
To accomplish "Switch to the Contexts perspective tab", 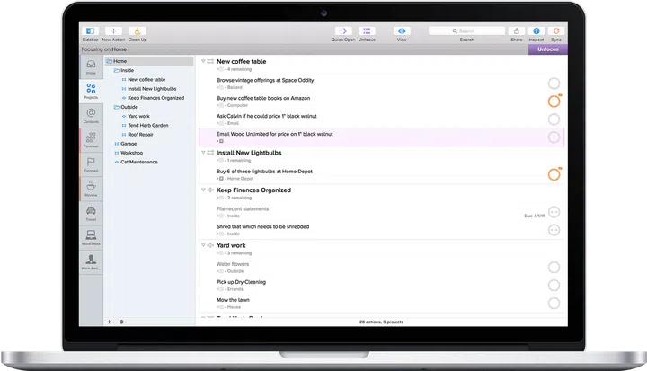I will point(91,115).
